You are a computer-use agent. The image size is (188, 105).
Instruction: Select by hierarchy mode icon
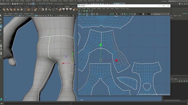point(28,4)
